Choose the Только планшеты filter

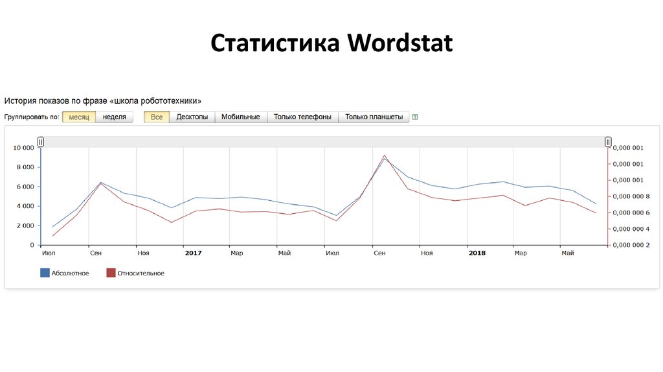[x=374, y=117]
